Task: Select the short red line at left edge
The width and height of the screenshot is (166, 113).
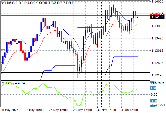Action: coord(2,50)
